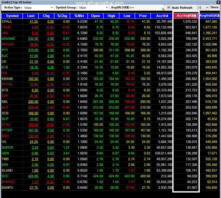This screenshot has height=198, width=221.
Task: Select the ADVANC symbol
Action: (8, 39)
